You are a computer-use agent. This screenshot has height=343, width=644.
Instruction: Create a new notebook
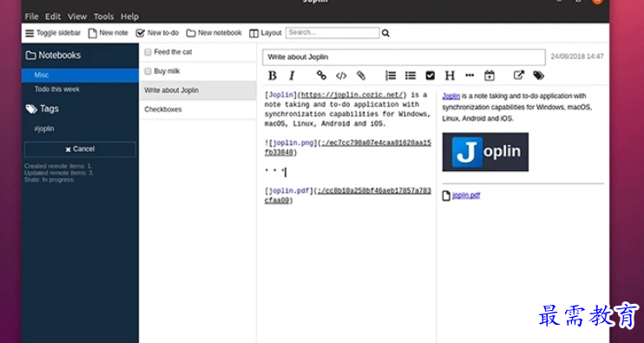click(x=214, y=33)
